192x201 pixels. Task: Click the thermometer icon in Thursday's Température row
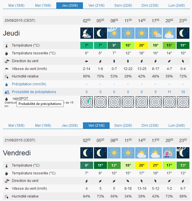point(7,46)
